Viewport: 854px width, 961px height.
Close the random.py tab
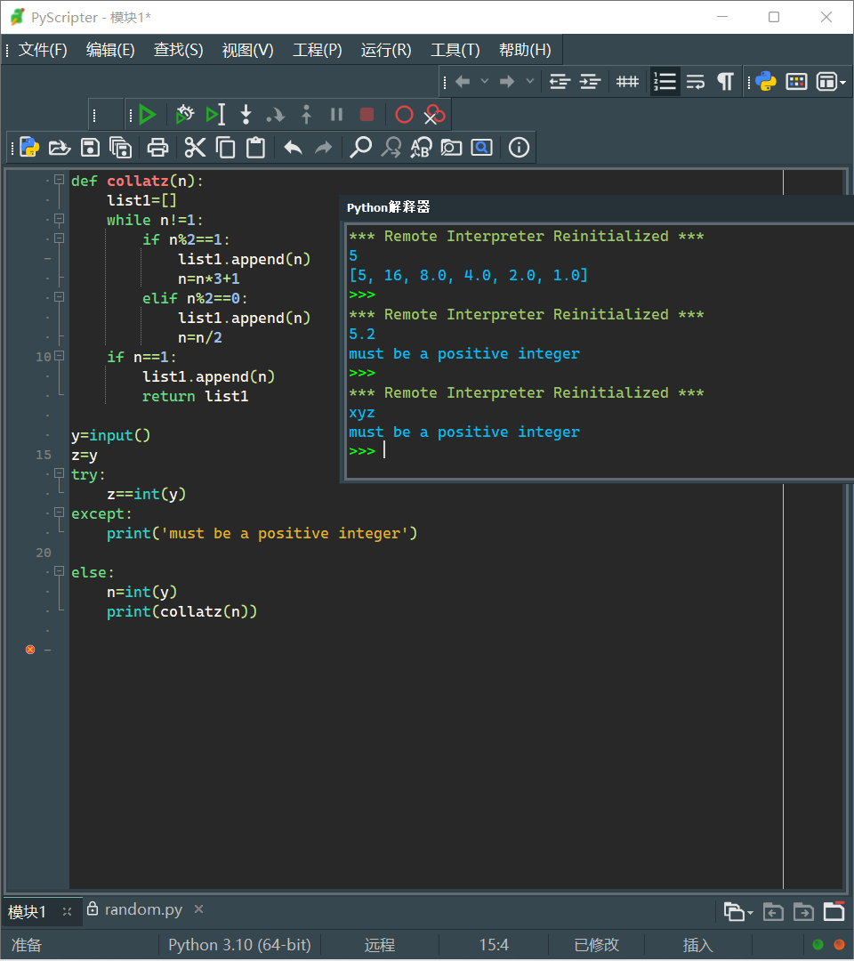[x=199, y=909]
